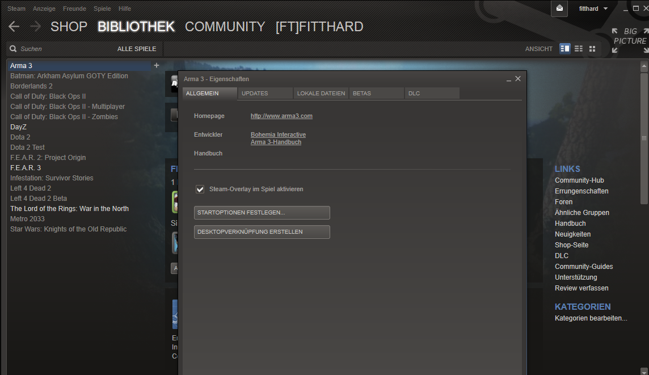Switch to the BETAS tab
The height and width of the screenshot is (375, 649).
377,94
